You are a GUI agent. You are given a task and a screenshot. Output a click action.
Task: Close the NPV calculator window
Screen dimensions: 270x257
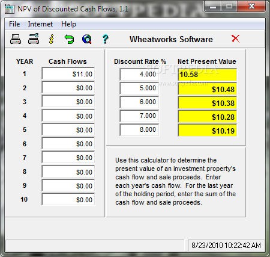251,7
